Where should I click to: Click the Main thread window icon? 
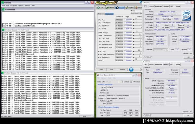click(3, 9)
